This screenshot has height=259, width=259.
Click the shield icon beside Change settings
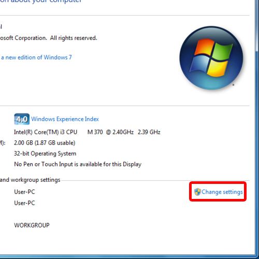click(x=197, y=192)
